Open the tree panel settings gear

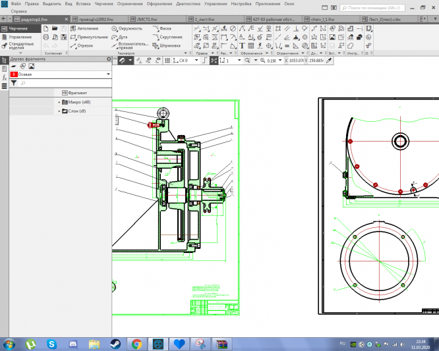(x=109, y=59)
